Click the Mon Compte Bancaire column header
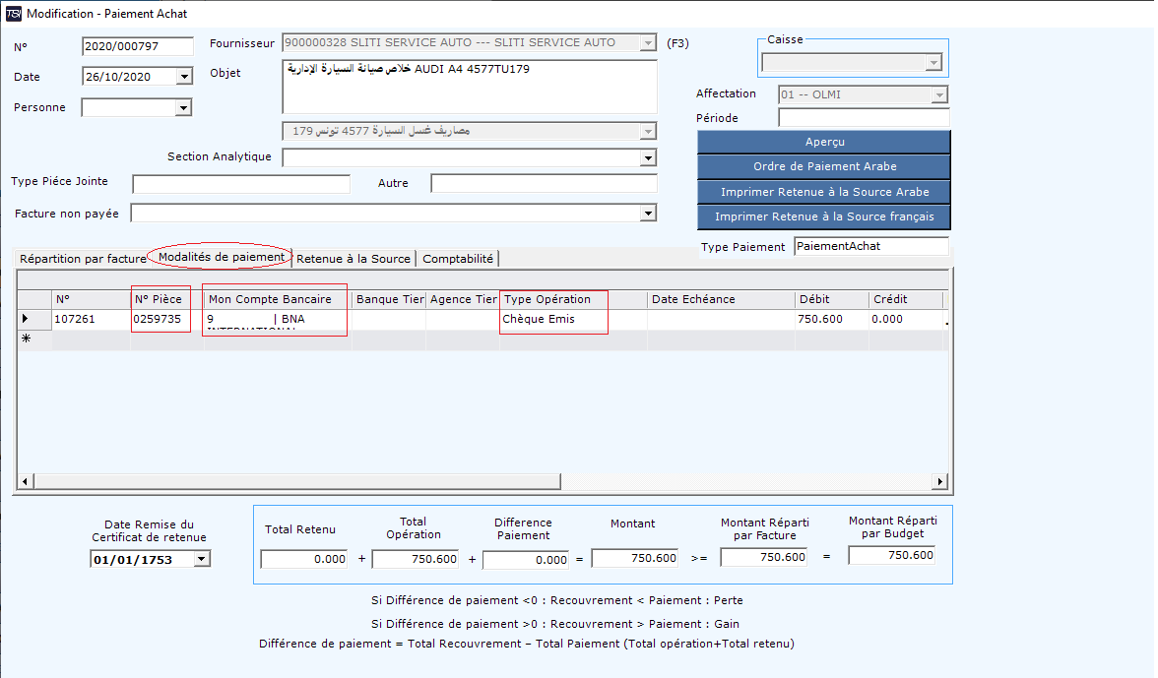The height and width of the screenshot is (678, 1158). (x=278, y=299)
